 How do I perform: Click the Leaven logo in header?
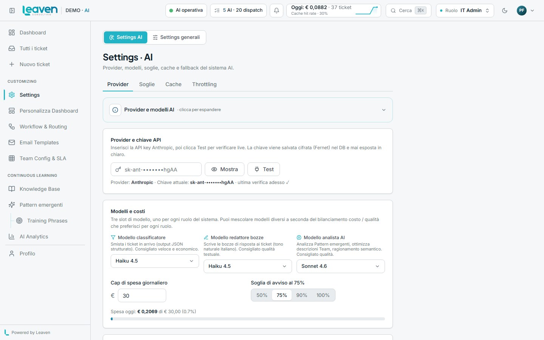click(40, 10)
